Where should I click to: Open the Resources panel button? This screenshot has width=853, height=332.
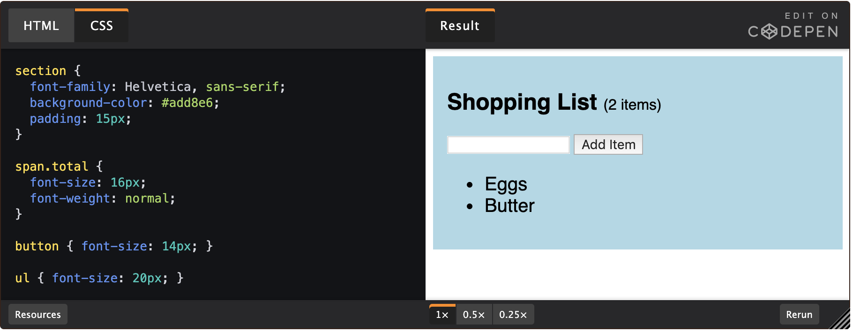point(38,315)
